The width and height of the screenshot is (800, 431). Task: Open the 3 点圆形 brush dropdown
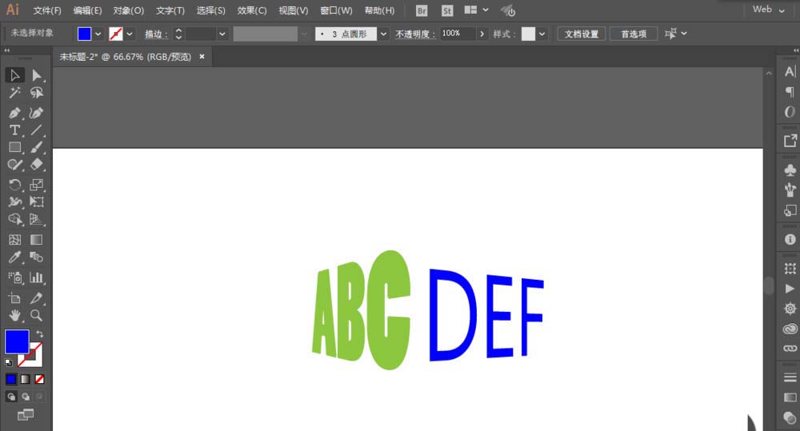pyautogui.click(x=383, y=34)
